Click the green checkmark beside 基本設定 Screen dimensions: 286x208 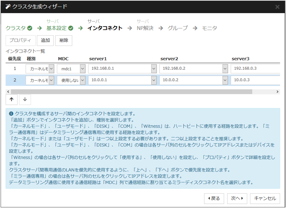point(71,28)
